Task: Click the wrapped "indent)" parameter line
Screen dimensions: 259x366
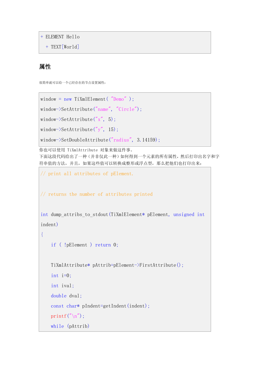Action: (x=49, y=225)
